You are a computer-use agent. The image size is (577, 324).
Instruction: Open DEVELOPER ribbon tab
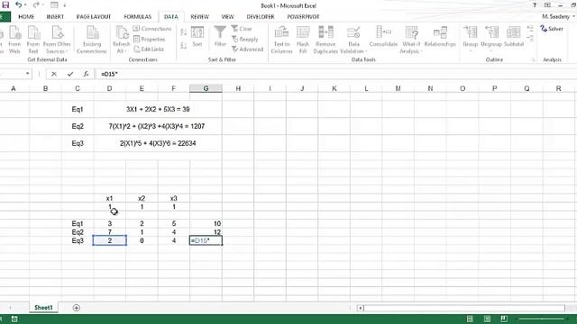pos(261,17)
